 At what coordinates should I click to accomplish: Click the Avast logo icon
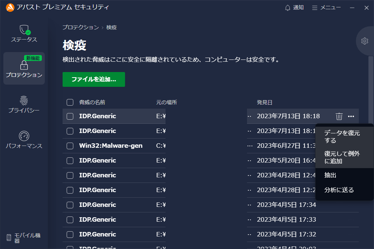tap(10, 7)
